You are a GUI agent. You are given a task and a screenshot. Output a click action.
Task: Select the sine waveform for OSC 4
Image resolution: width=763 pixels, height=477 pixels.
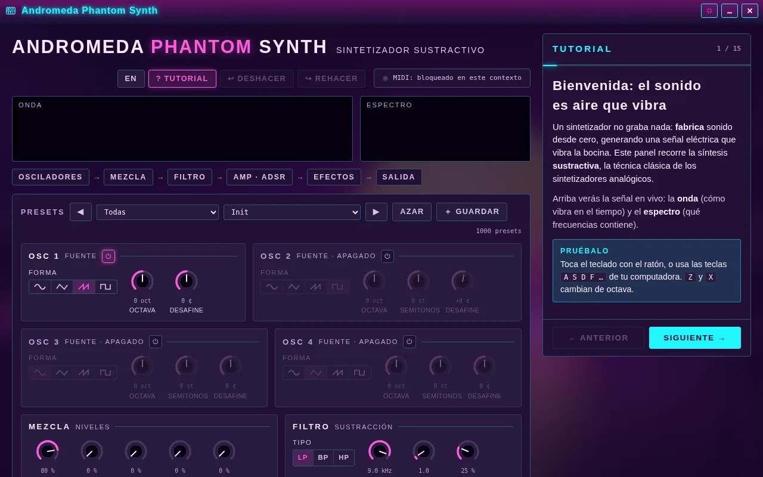[x=294, y=373]
